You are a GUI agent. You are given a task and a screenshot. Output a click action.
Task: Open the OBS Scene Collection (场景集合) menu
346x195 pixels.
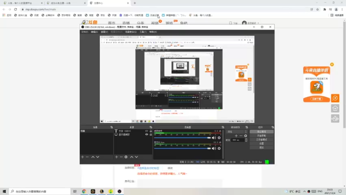pos(131,32)
